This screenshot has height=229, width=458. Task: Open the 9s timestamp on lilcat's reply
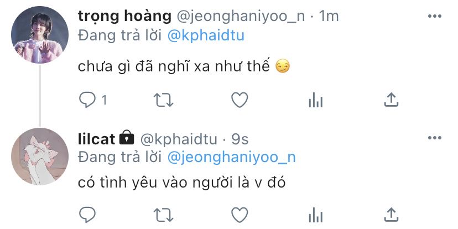pos(240,139)
